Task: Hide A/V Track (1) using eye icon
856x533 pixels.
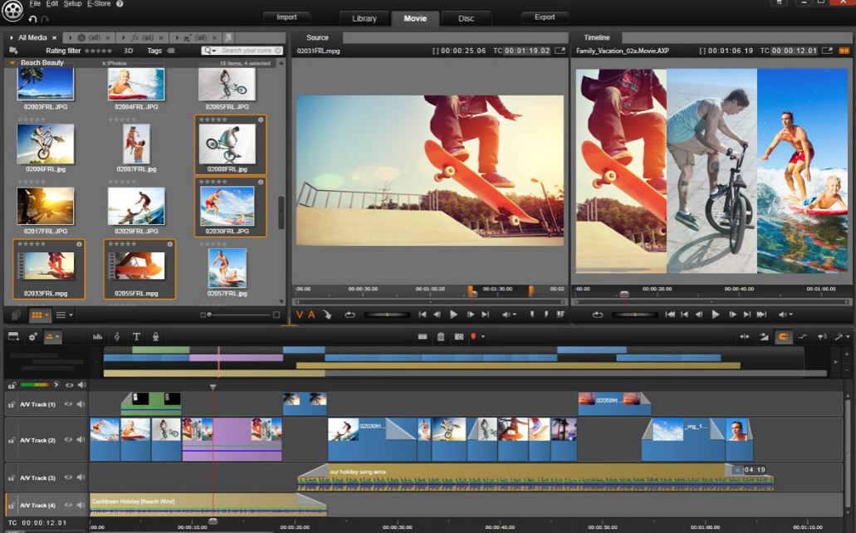Action: (x=69, y=404)
